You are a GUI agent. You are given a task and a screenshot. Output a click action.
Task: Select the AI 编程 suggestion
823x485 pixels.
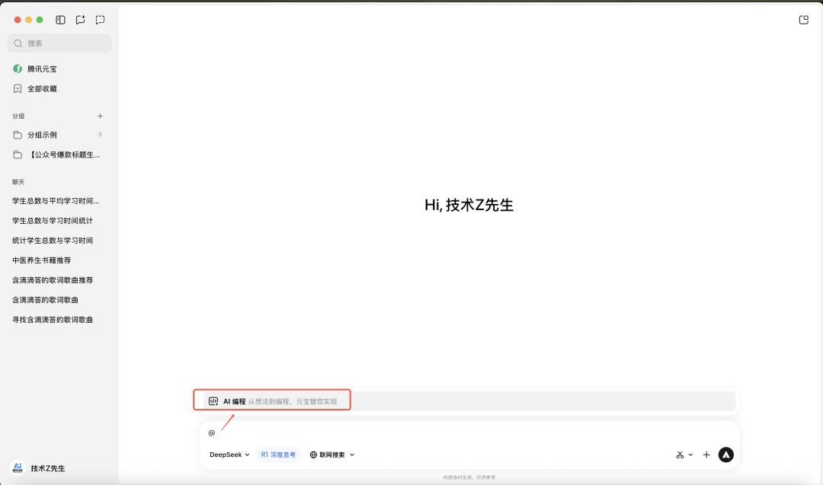[x=469, y=401]
